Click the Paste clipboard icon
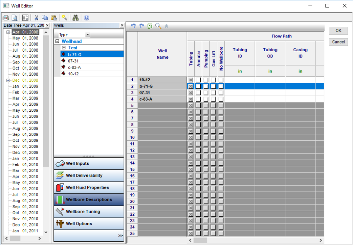This screenshot has width=353, height=245. pos(54,17)
